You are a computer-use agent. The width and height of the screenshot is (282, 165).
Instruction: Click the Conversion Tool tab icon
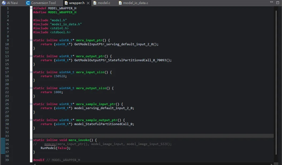(28, 3)
